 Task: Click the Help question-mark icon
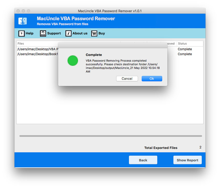click(x=21, y=34)
